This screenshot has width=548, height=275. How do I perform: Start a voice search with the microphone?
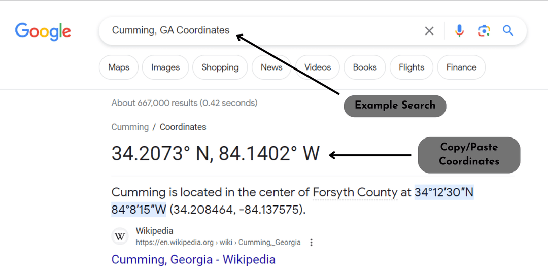pyautogui.click(x=459, y=31)
